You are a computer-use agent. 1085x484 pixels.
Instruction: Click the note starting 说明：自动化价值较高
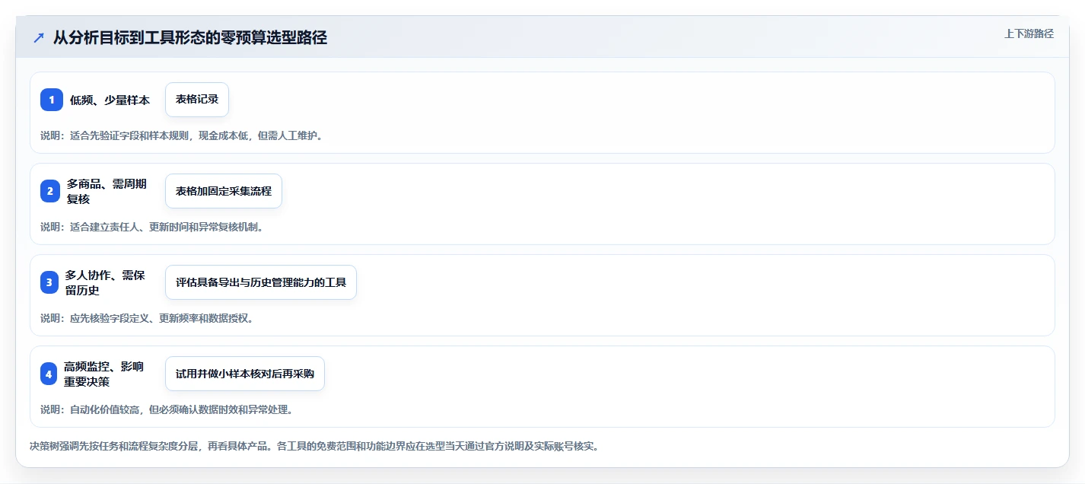click(167, 409)
